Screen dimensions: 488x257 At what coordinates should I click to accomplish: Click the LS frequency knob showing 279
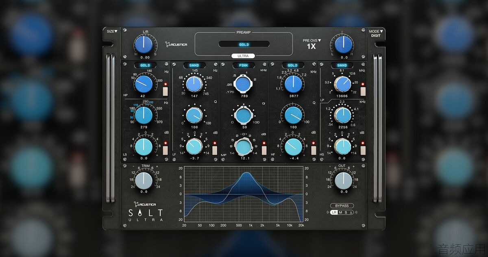(x=144, y=116)
